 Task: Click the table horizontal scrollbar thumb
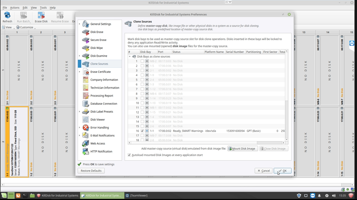194,143
